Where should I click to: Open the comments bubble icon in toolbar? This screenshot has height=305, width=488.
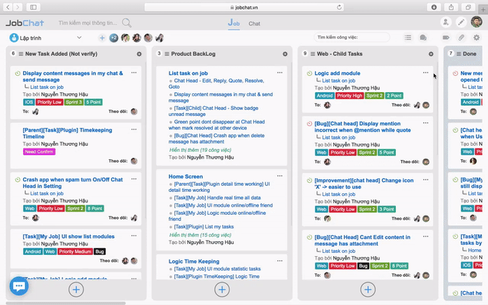coord(423,38)
